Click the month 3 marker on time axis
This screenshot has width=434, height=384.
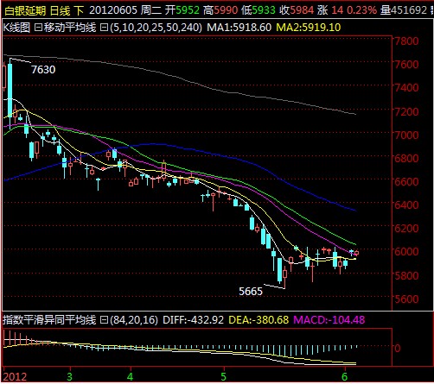click(x=69, y=377)
